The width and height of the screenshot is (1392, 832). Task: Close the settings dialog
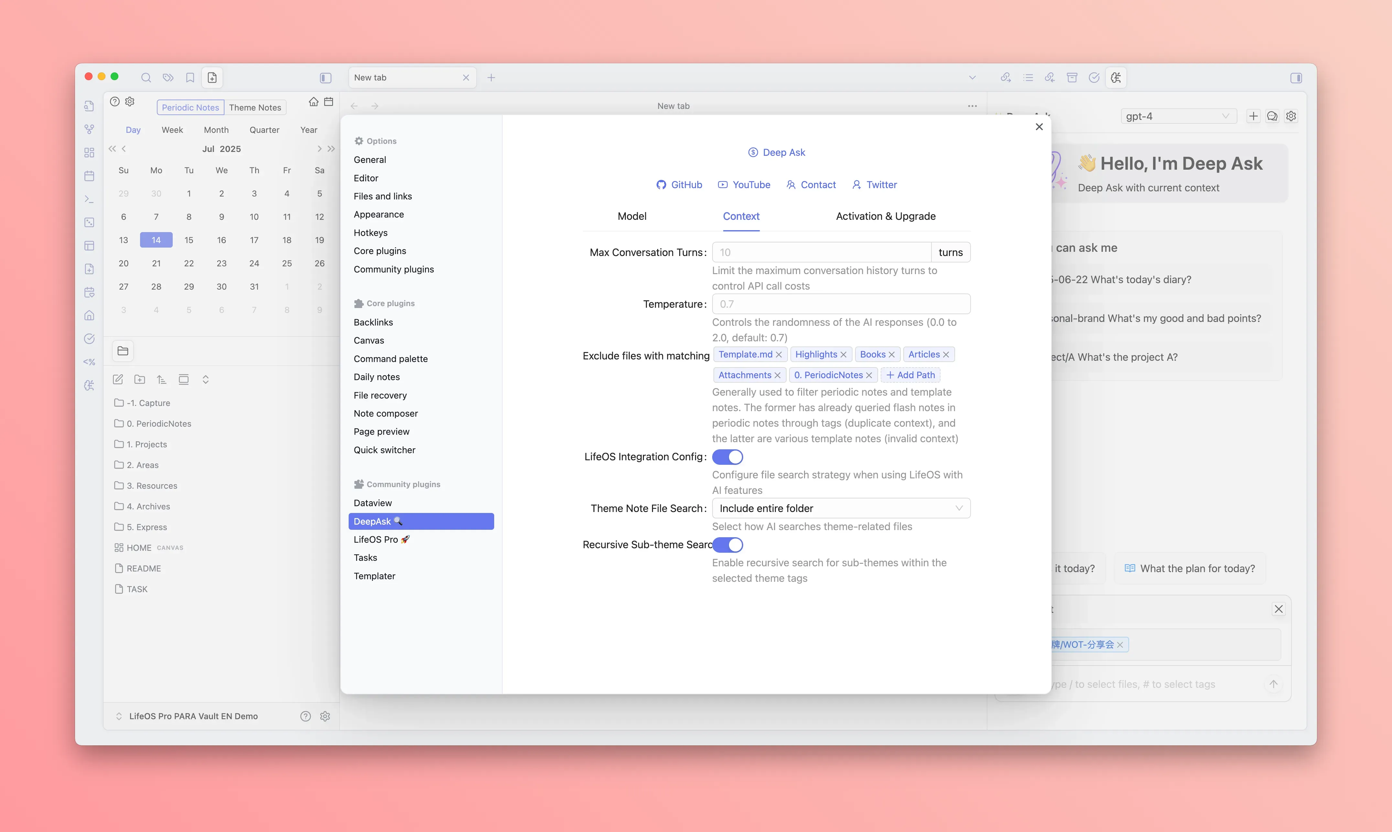click(1039, 127)
